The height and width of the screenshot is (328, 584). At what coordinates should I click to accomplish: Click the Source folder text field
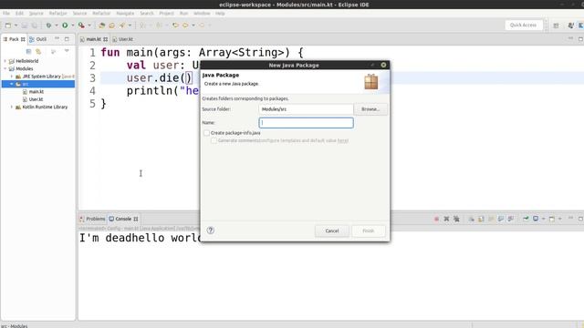tap(307, 109)
